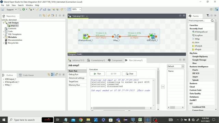The width and height of the screenshot is (219, 123).
Task: Open Google Chrome from the taskbar
Action: [81, 120]
